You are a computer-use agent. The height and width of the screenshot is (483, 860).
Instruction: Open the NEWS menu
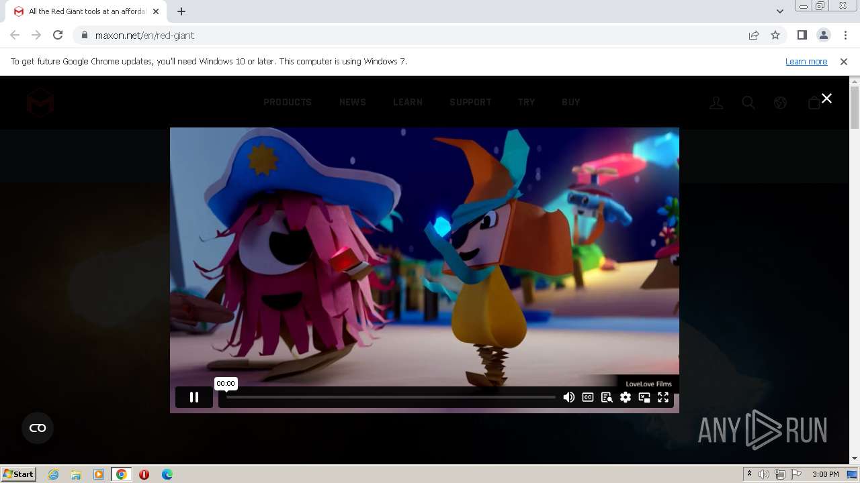(353, 102)
